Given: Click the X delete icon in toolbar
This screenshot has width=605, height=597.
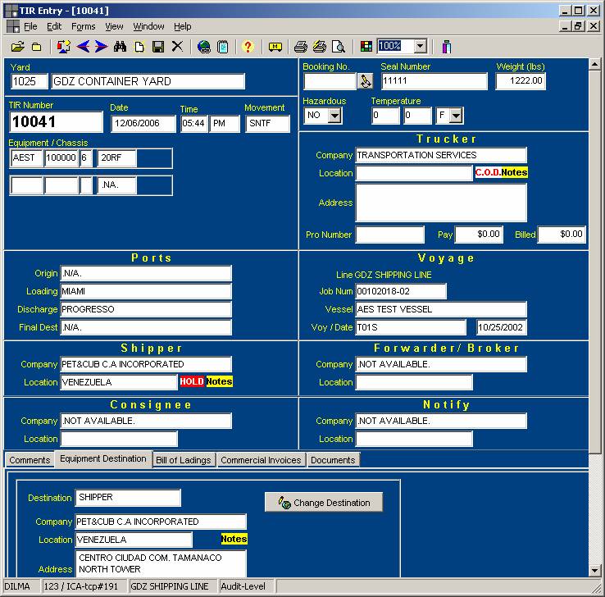Looking at the screenshot, I should click(x=177, y=47).
